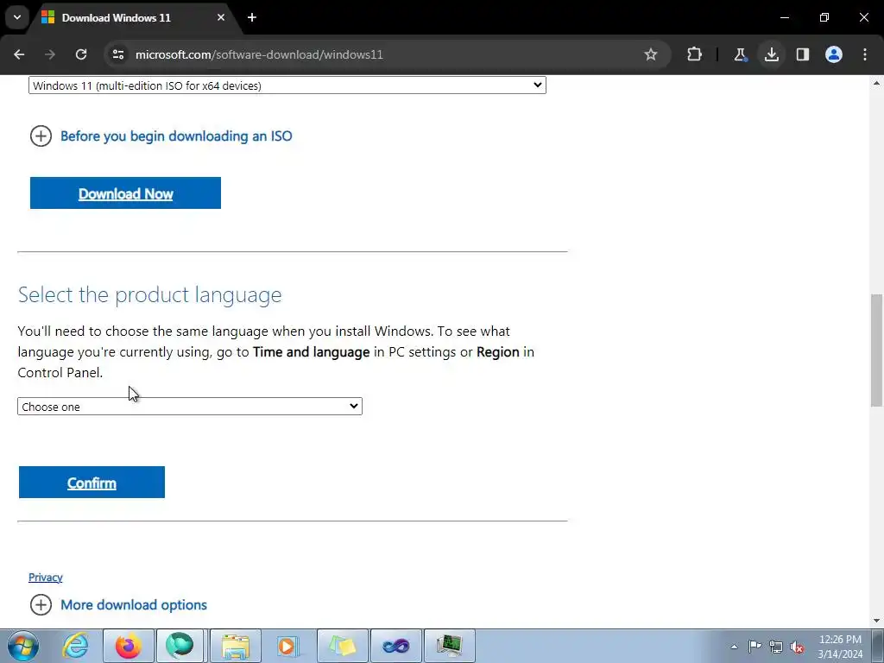
Task: Click the scrollbar down arrow
Action: pyautogui.click(x=877, y=621)
